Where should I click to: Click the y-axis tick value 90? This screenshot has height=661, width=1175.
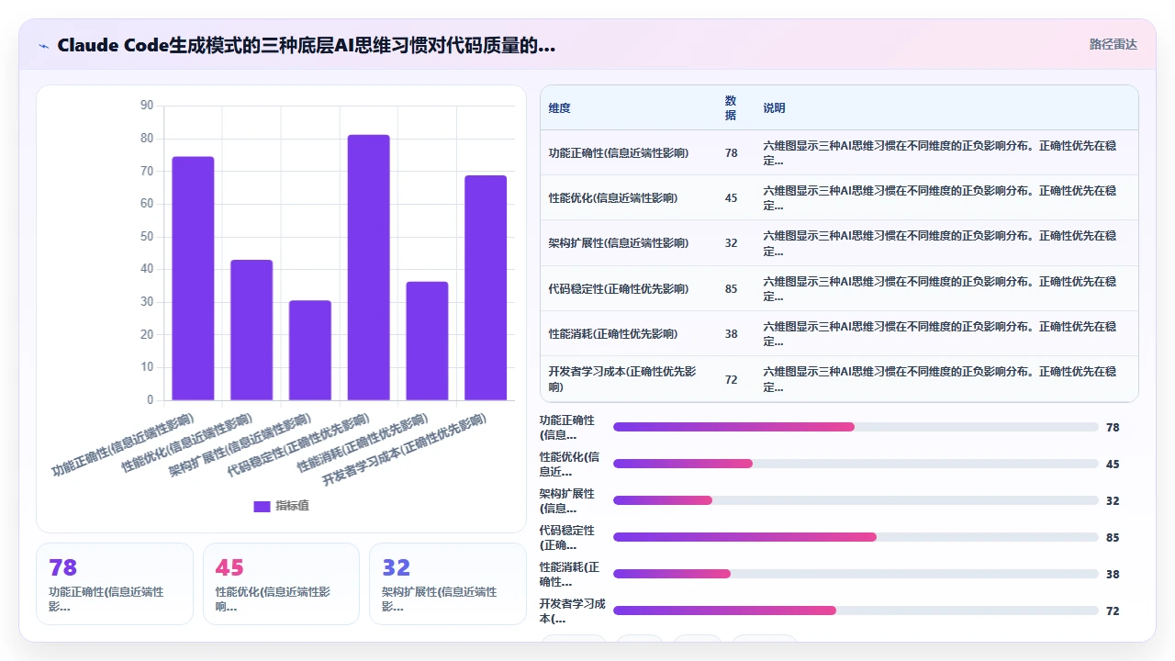(x=147, y=106)
